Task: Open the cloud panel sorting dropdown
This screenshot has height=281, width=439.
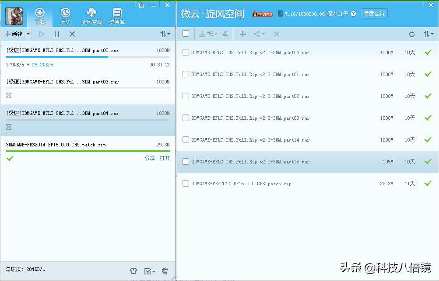Action: click(429, 34)
